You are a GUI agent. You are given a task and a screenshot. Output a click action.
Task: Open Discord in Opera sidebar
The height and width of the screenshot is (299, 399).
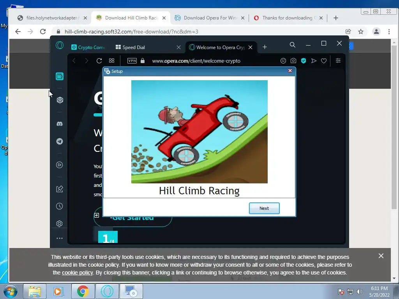pos(60,124)
